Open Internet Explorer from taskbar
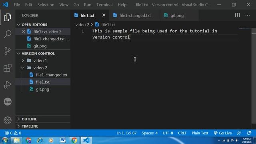The image size is (256, 144). 40,140
